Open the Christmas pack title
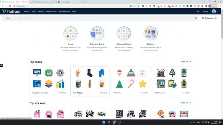Screen dimensions: 223x125 coord(118,93)
